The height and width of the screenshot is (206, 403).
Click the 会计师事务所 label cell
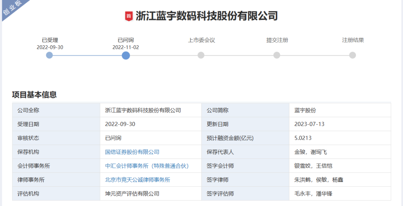coord(56,166)
